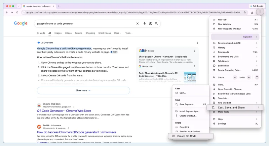Choose Delete Browsing Data
Viewport: 269px width, 146px height.
[235, 70]
